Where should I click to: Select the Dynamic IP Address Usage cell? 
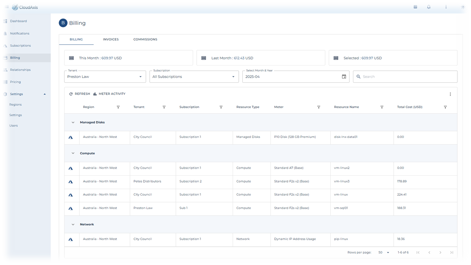point(300,239)
